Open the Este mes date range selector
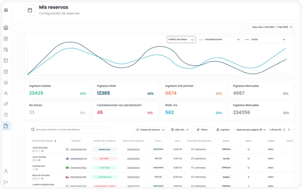Image resolution: width=302 pixels, height=189 pixels. click(x=272, y=27)
